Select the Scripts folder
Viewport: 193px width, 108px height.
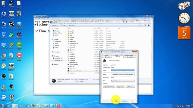pyautogui.click(x=71, y=39)
